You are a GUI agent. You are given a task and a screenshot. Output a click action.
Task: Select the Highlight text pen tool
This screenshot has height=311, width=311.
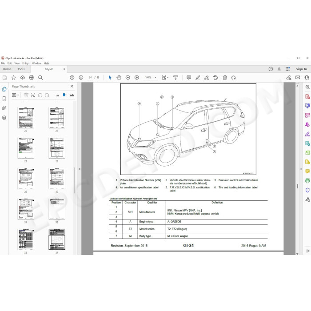pyautogui.click(x=198, y=78)
